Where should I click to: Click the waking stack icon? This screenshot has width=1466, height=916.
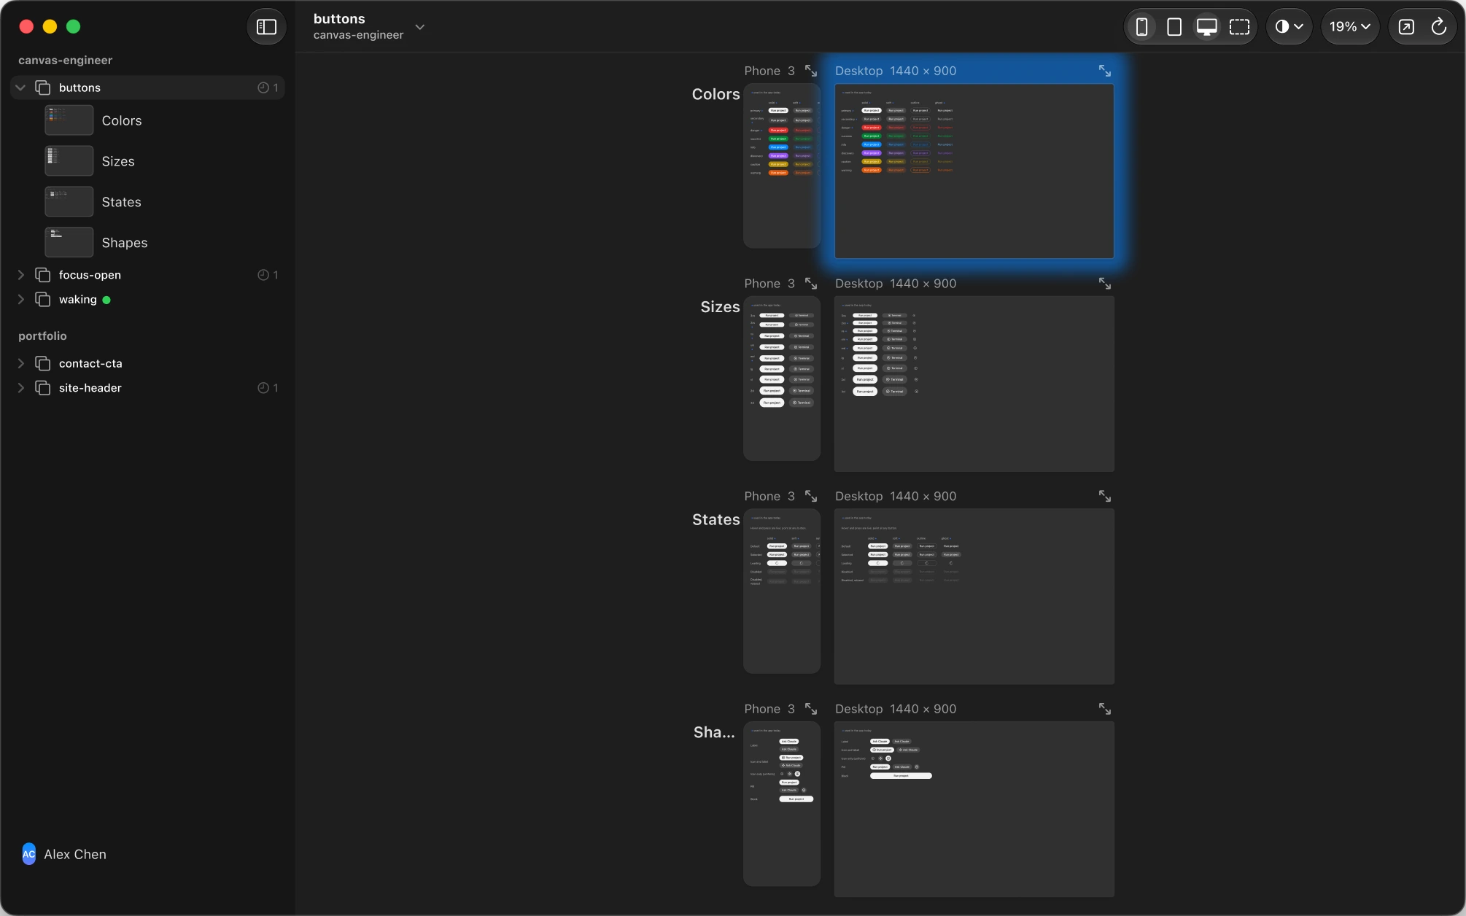[43, 300]
